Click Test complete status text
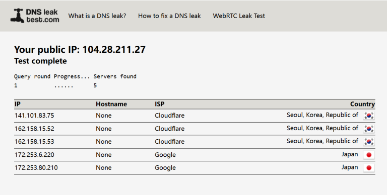Image resolution: width=387 pixels, height=195 pixels. pos(40,61)
